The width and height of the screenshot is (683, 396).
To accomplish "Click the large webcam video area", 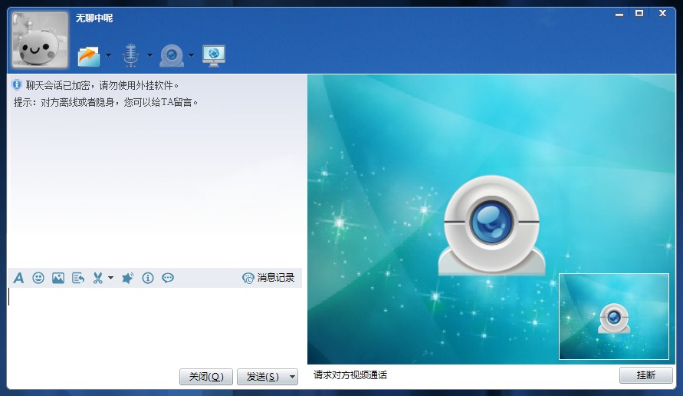I will tap(491, 219).
